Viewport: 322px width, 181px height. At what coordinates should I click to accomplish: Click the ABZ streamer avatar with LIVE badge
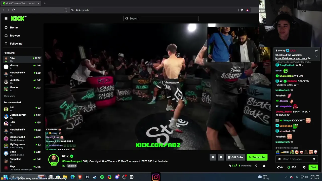[54, 159]
